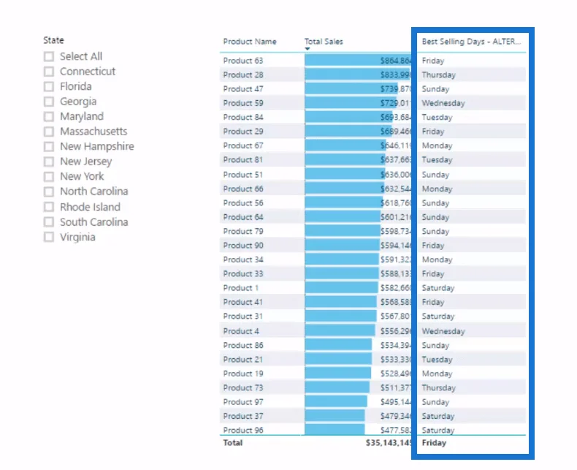Screen dimensions: 577x470
Task: Enable the New York checkbox
Action: [x=49, y=176]
